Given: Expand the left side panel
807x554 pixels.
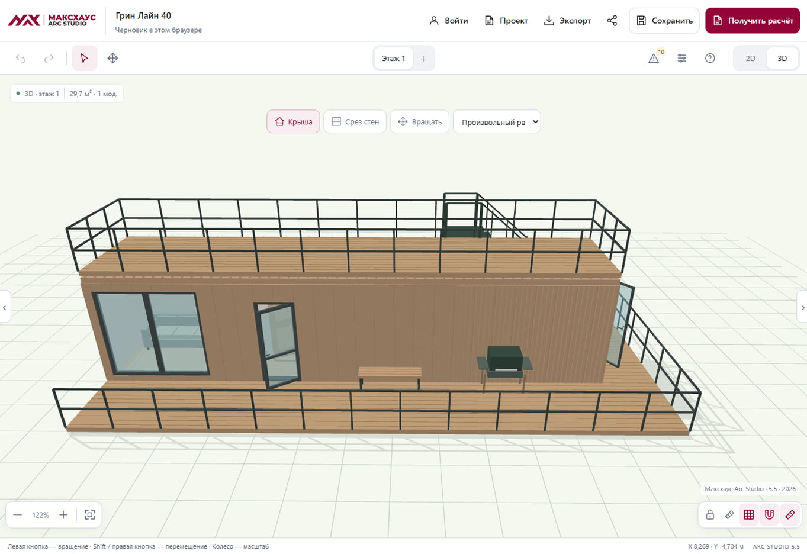Looking at the screenshot, I should [5, 308].
